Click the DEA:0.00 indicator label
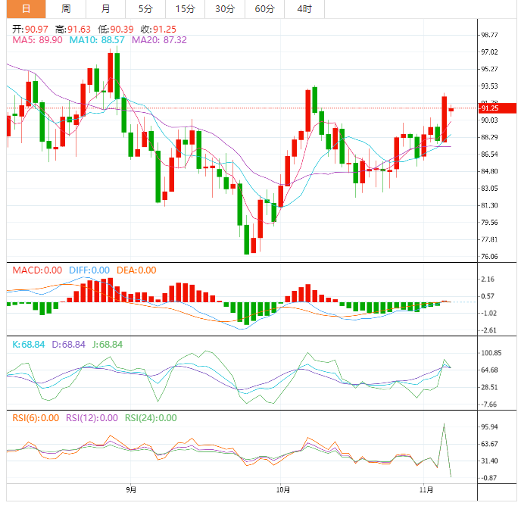 (x=136, y=270)
